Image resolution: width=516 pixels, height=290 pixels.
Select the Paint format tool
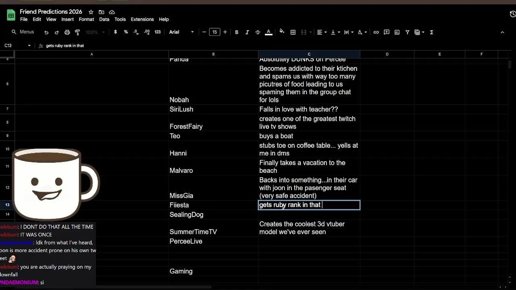pos(77,32)
